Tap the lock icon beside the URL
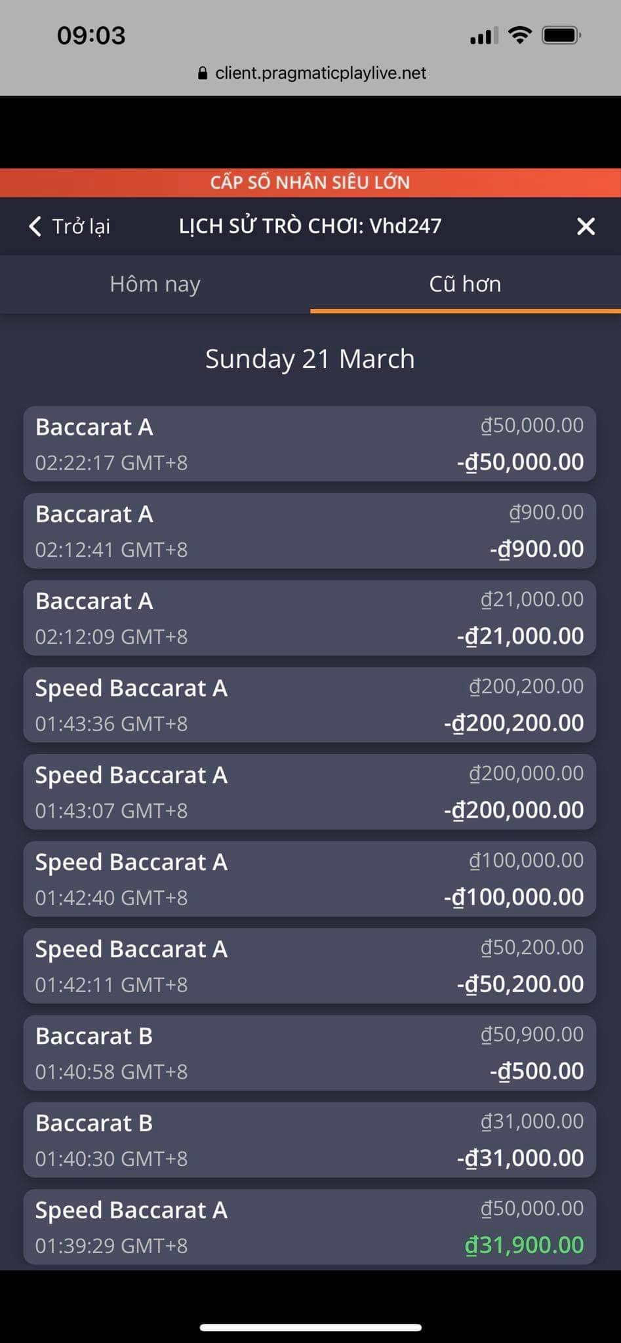This screenshot has height=1343, width=621. click(x=203, y=73)
